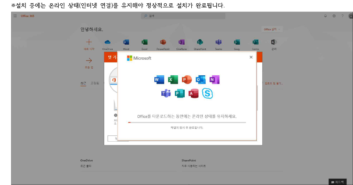Screen dimensions: 353x185
Task: Click the 안녕하세요 greeting heading
Action: coord(92,29)
